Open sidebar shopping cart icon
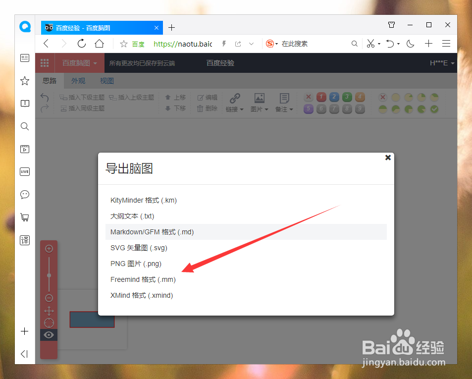The image size is (472, 379). [25, 217]
